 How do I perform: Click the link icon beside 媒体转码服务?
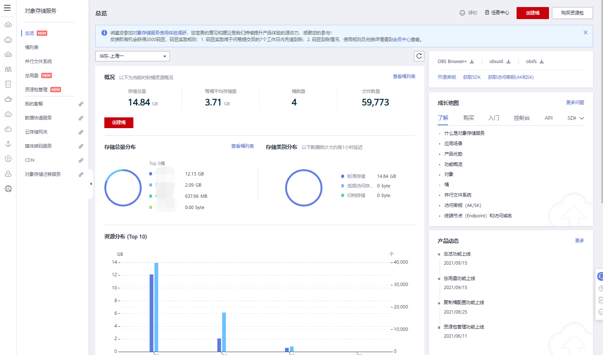point(81,146)
